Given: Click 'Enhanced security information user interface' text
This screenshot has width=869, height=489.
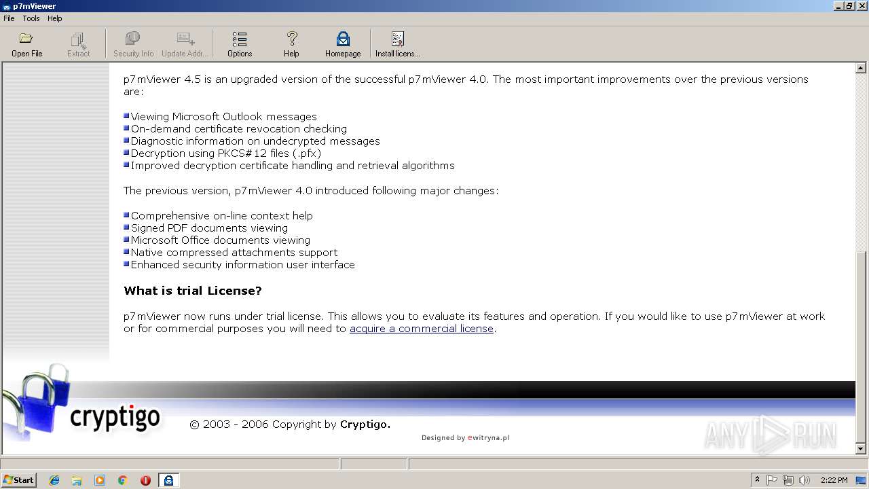Looking at the screenshot, I should (243, 265).
